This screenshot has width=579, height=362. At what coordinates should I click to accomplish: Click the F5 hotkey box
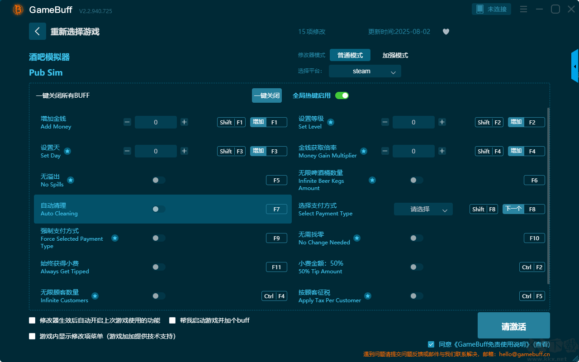pos(276,180)
